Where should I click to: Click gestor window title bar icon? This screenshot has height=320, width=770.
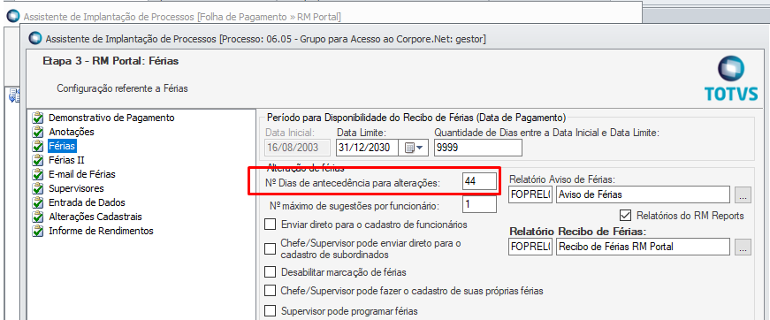click(x=35, y=38)
